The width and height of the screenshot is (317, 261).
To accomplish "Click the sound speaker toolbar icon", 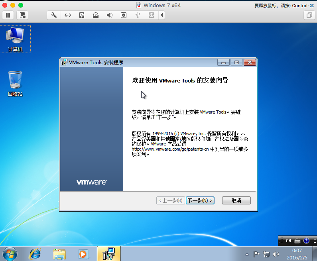I will point(110,15).
